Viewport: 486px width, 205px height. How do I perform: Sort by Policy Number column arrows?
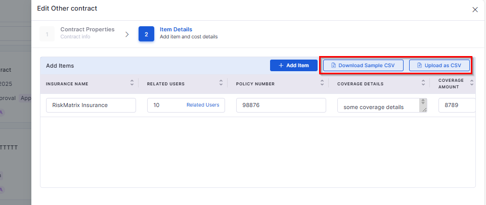click(322, 83)
